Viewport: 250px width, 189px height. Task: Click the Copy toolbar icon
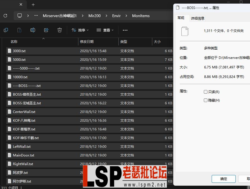click(x=6, y=30)
